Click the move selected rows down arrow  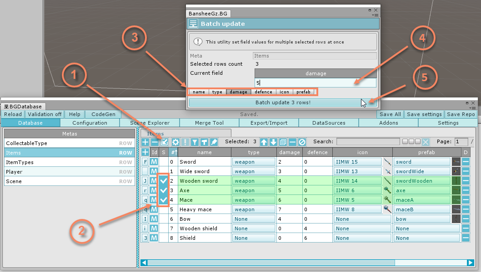(273, 142)
